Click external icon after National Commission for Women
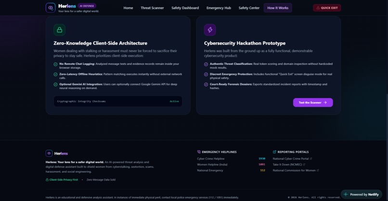Image resolution: width=388 pixels, height=201 pixels. [318, 170]
